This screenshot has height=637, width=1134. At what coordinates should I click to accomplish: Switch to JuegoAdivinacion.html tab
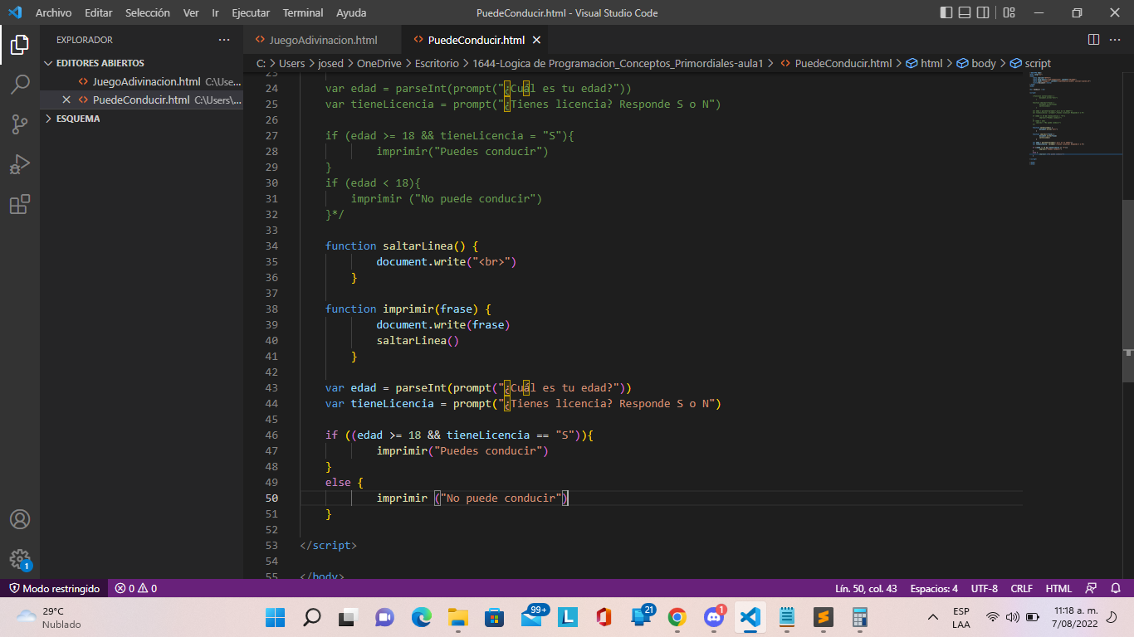322,40
